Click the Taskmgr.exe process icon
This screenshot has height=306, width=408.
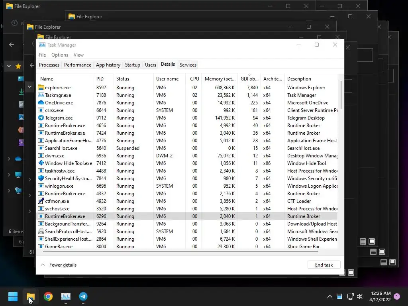(41, 95)
